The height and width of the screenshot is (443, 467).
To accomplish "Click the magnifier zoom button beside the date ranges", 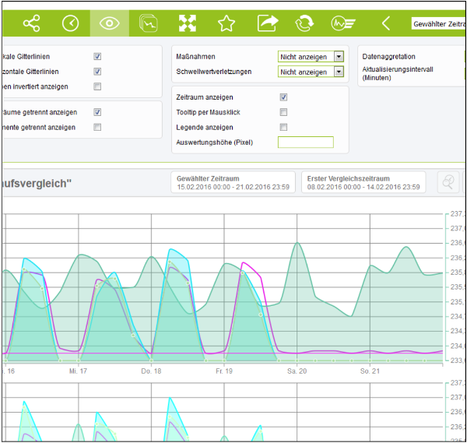I will (448, 182).
